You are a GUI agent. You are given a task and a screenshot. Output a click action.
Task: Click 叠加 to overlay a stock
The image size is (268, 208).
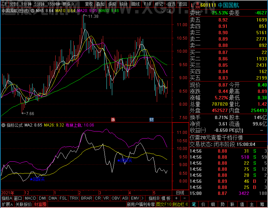point(100,4)
